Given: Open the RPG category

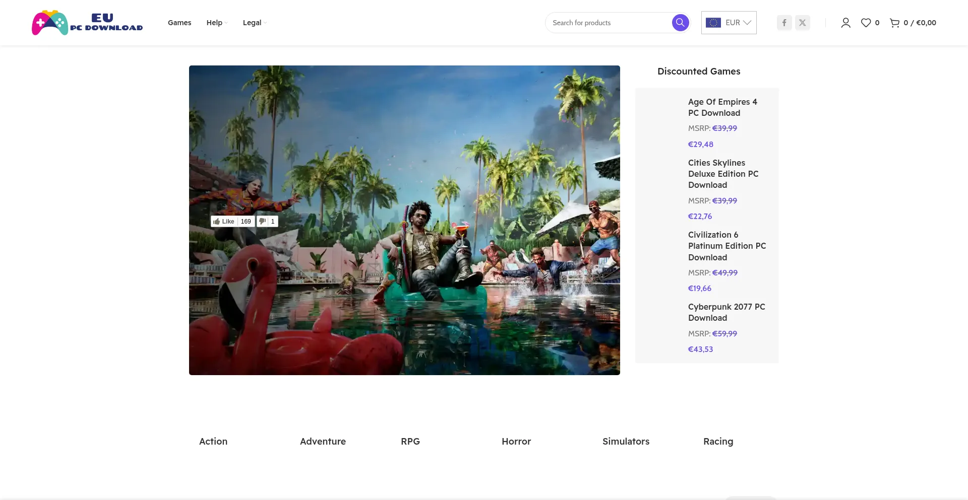Looking at the screenshot, I should tap(410, 441).
